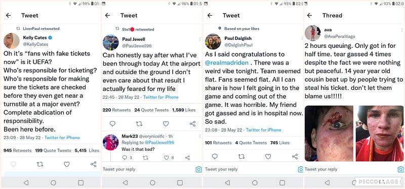Tap Android home button on the first screen
The height and width of the screenshot is (189, 405).
click(x=54, y=182)
